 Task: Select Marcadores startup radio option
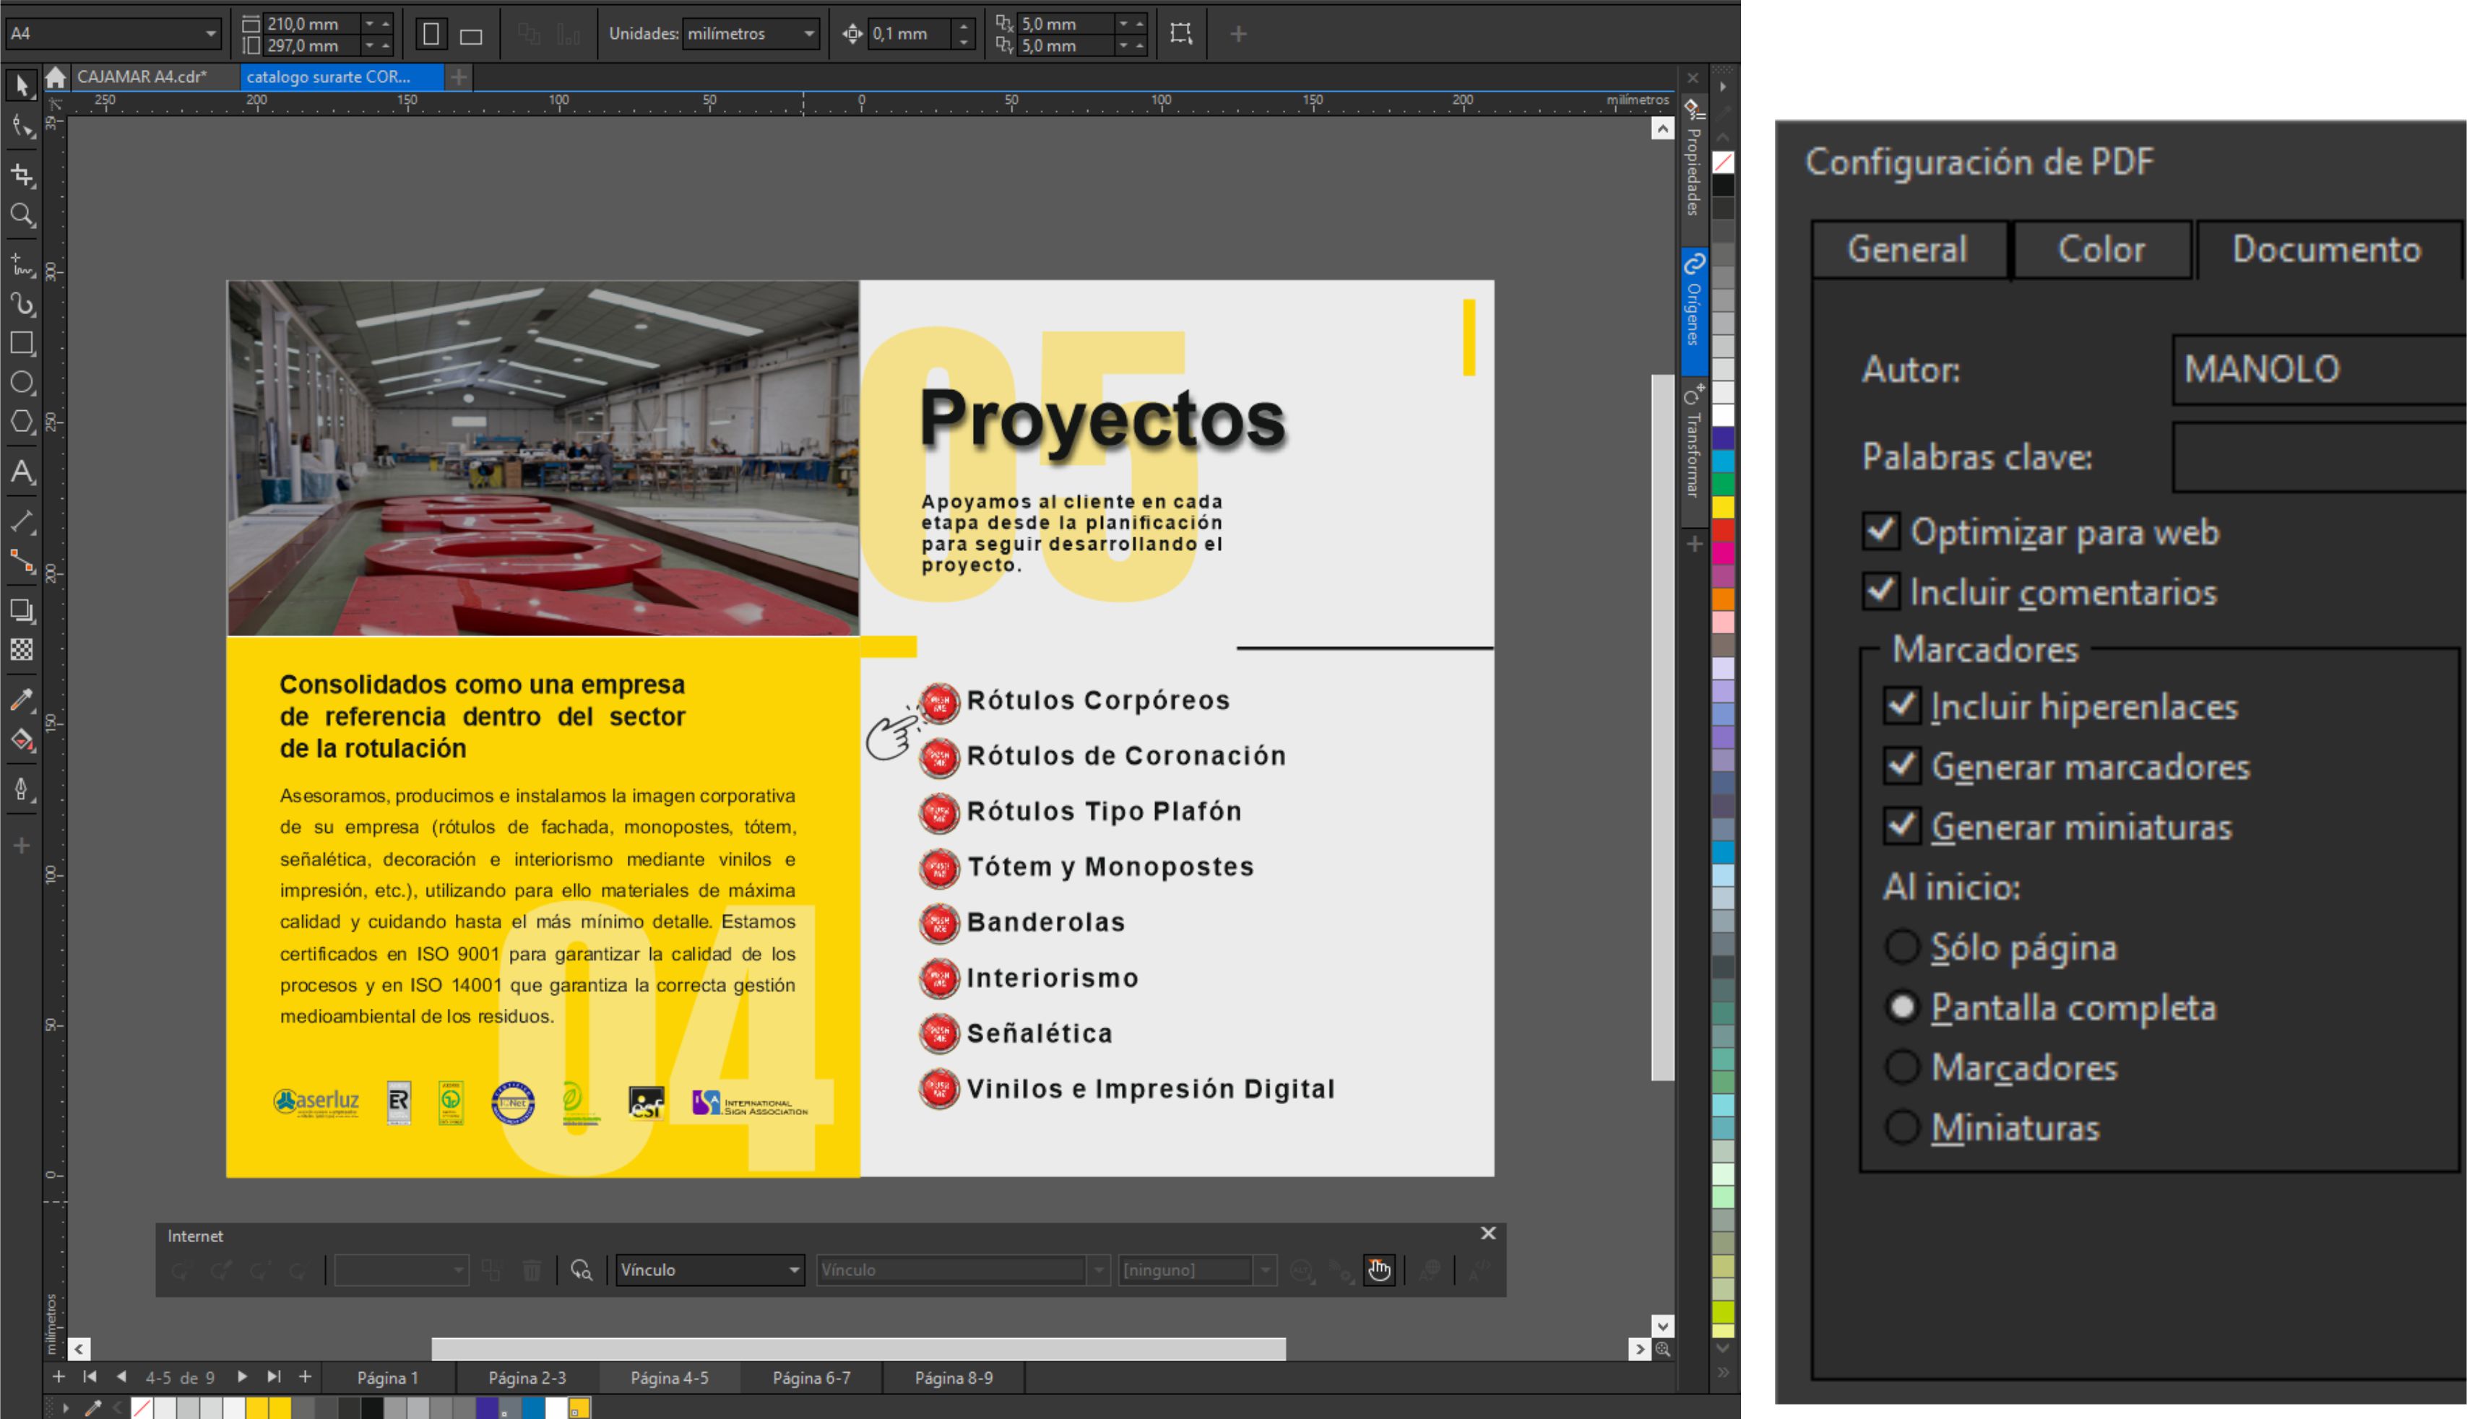pyautogui.click(x=1901, y=1067)
